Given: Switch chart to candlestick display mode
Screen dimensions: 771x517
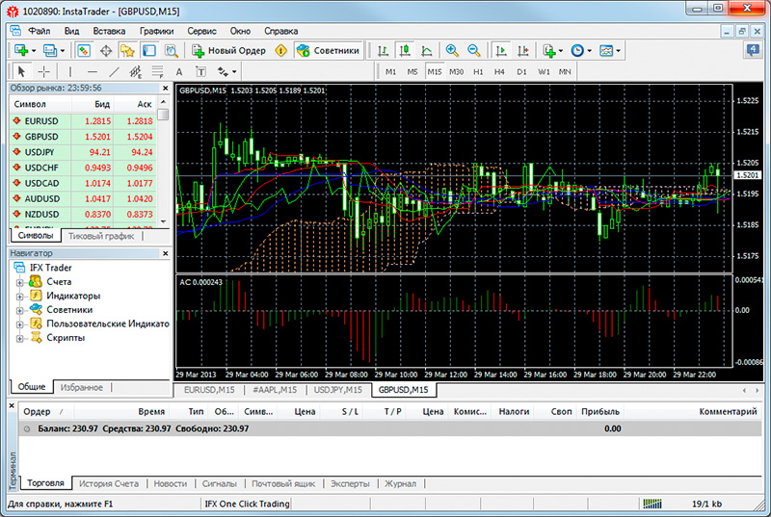Looking at the screenshot, I should pyautogui.click(x=405, y=50).
